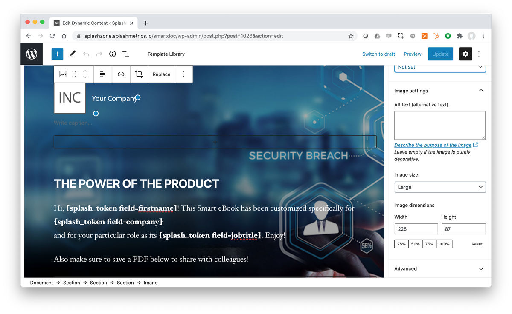This screenshot has height=314, width=512.
Task: Open the Not set dropdown
Action: (x=440, y=67)
